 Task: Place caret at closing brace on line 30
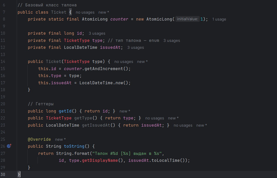point(19,174)
